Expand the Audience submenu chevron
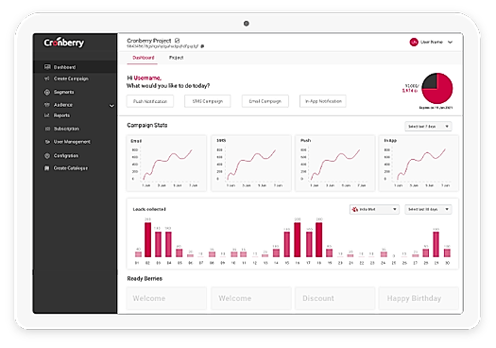Viewport: 496px width, 348px height. [x=111, y=106]
